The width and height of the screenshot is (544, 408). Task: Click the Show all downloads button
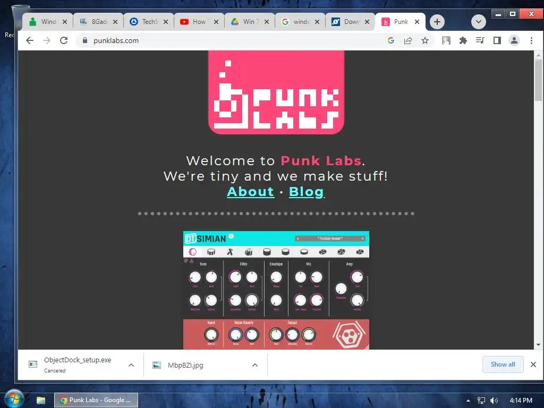tap(503, 364)
